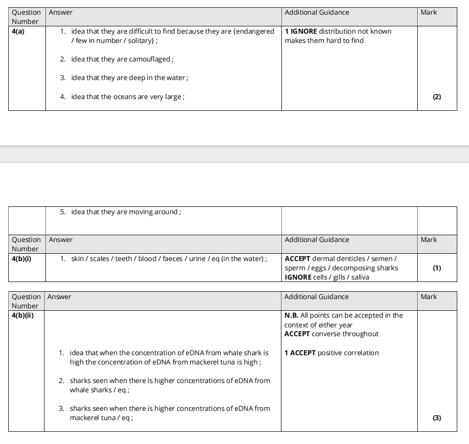Click the (2) mark value for 4(a)
Screen dimensions: 469x444
437,97
